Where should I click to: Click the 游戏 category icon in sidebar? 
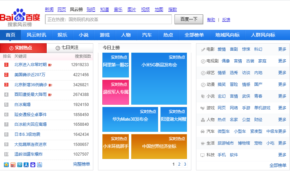click(202, 108)
